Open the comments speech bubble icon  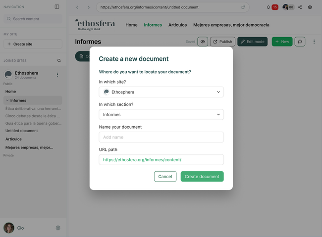point(300,42)
